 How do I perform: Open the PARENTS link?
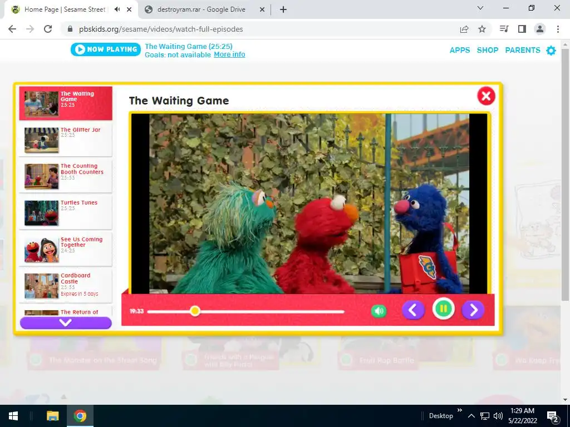[x=523, y=50]
